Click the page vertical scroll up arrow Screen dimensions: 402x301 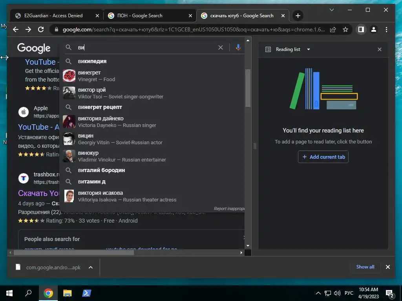point(248,40)
